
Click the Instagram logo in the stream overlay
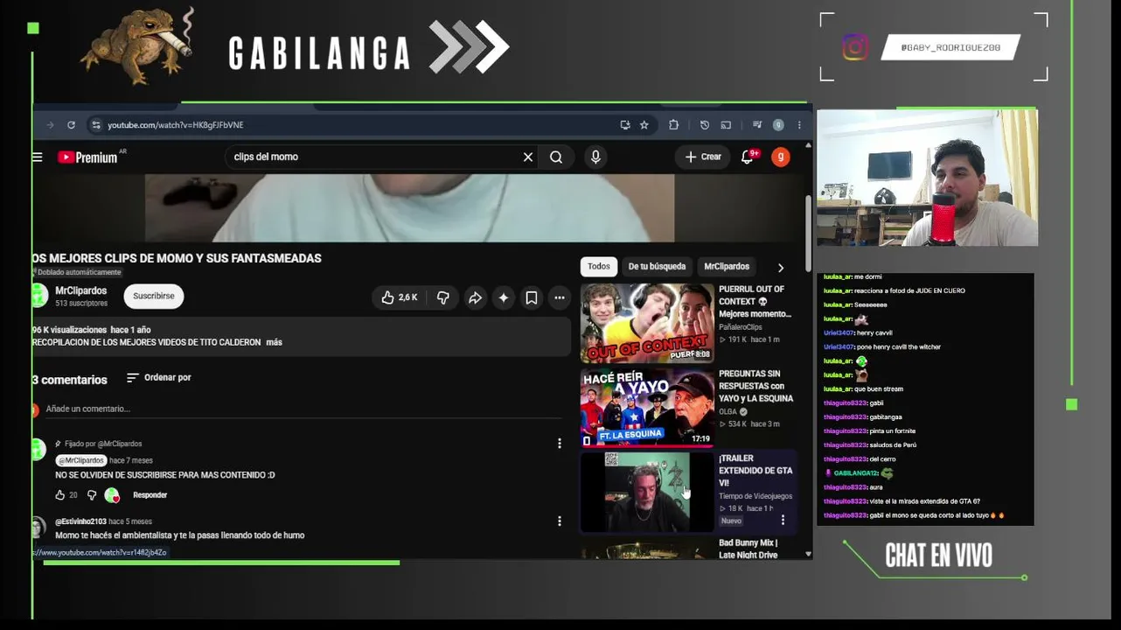tap(856, 47)
